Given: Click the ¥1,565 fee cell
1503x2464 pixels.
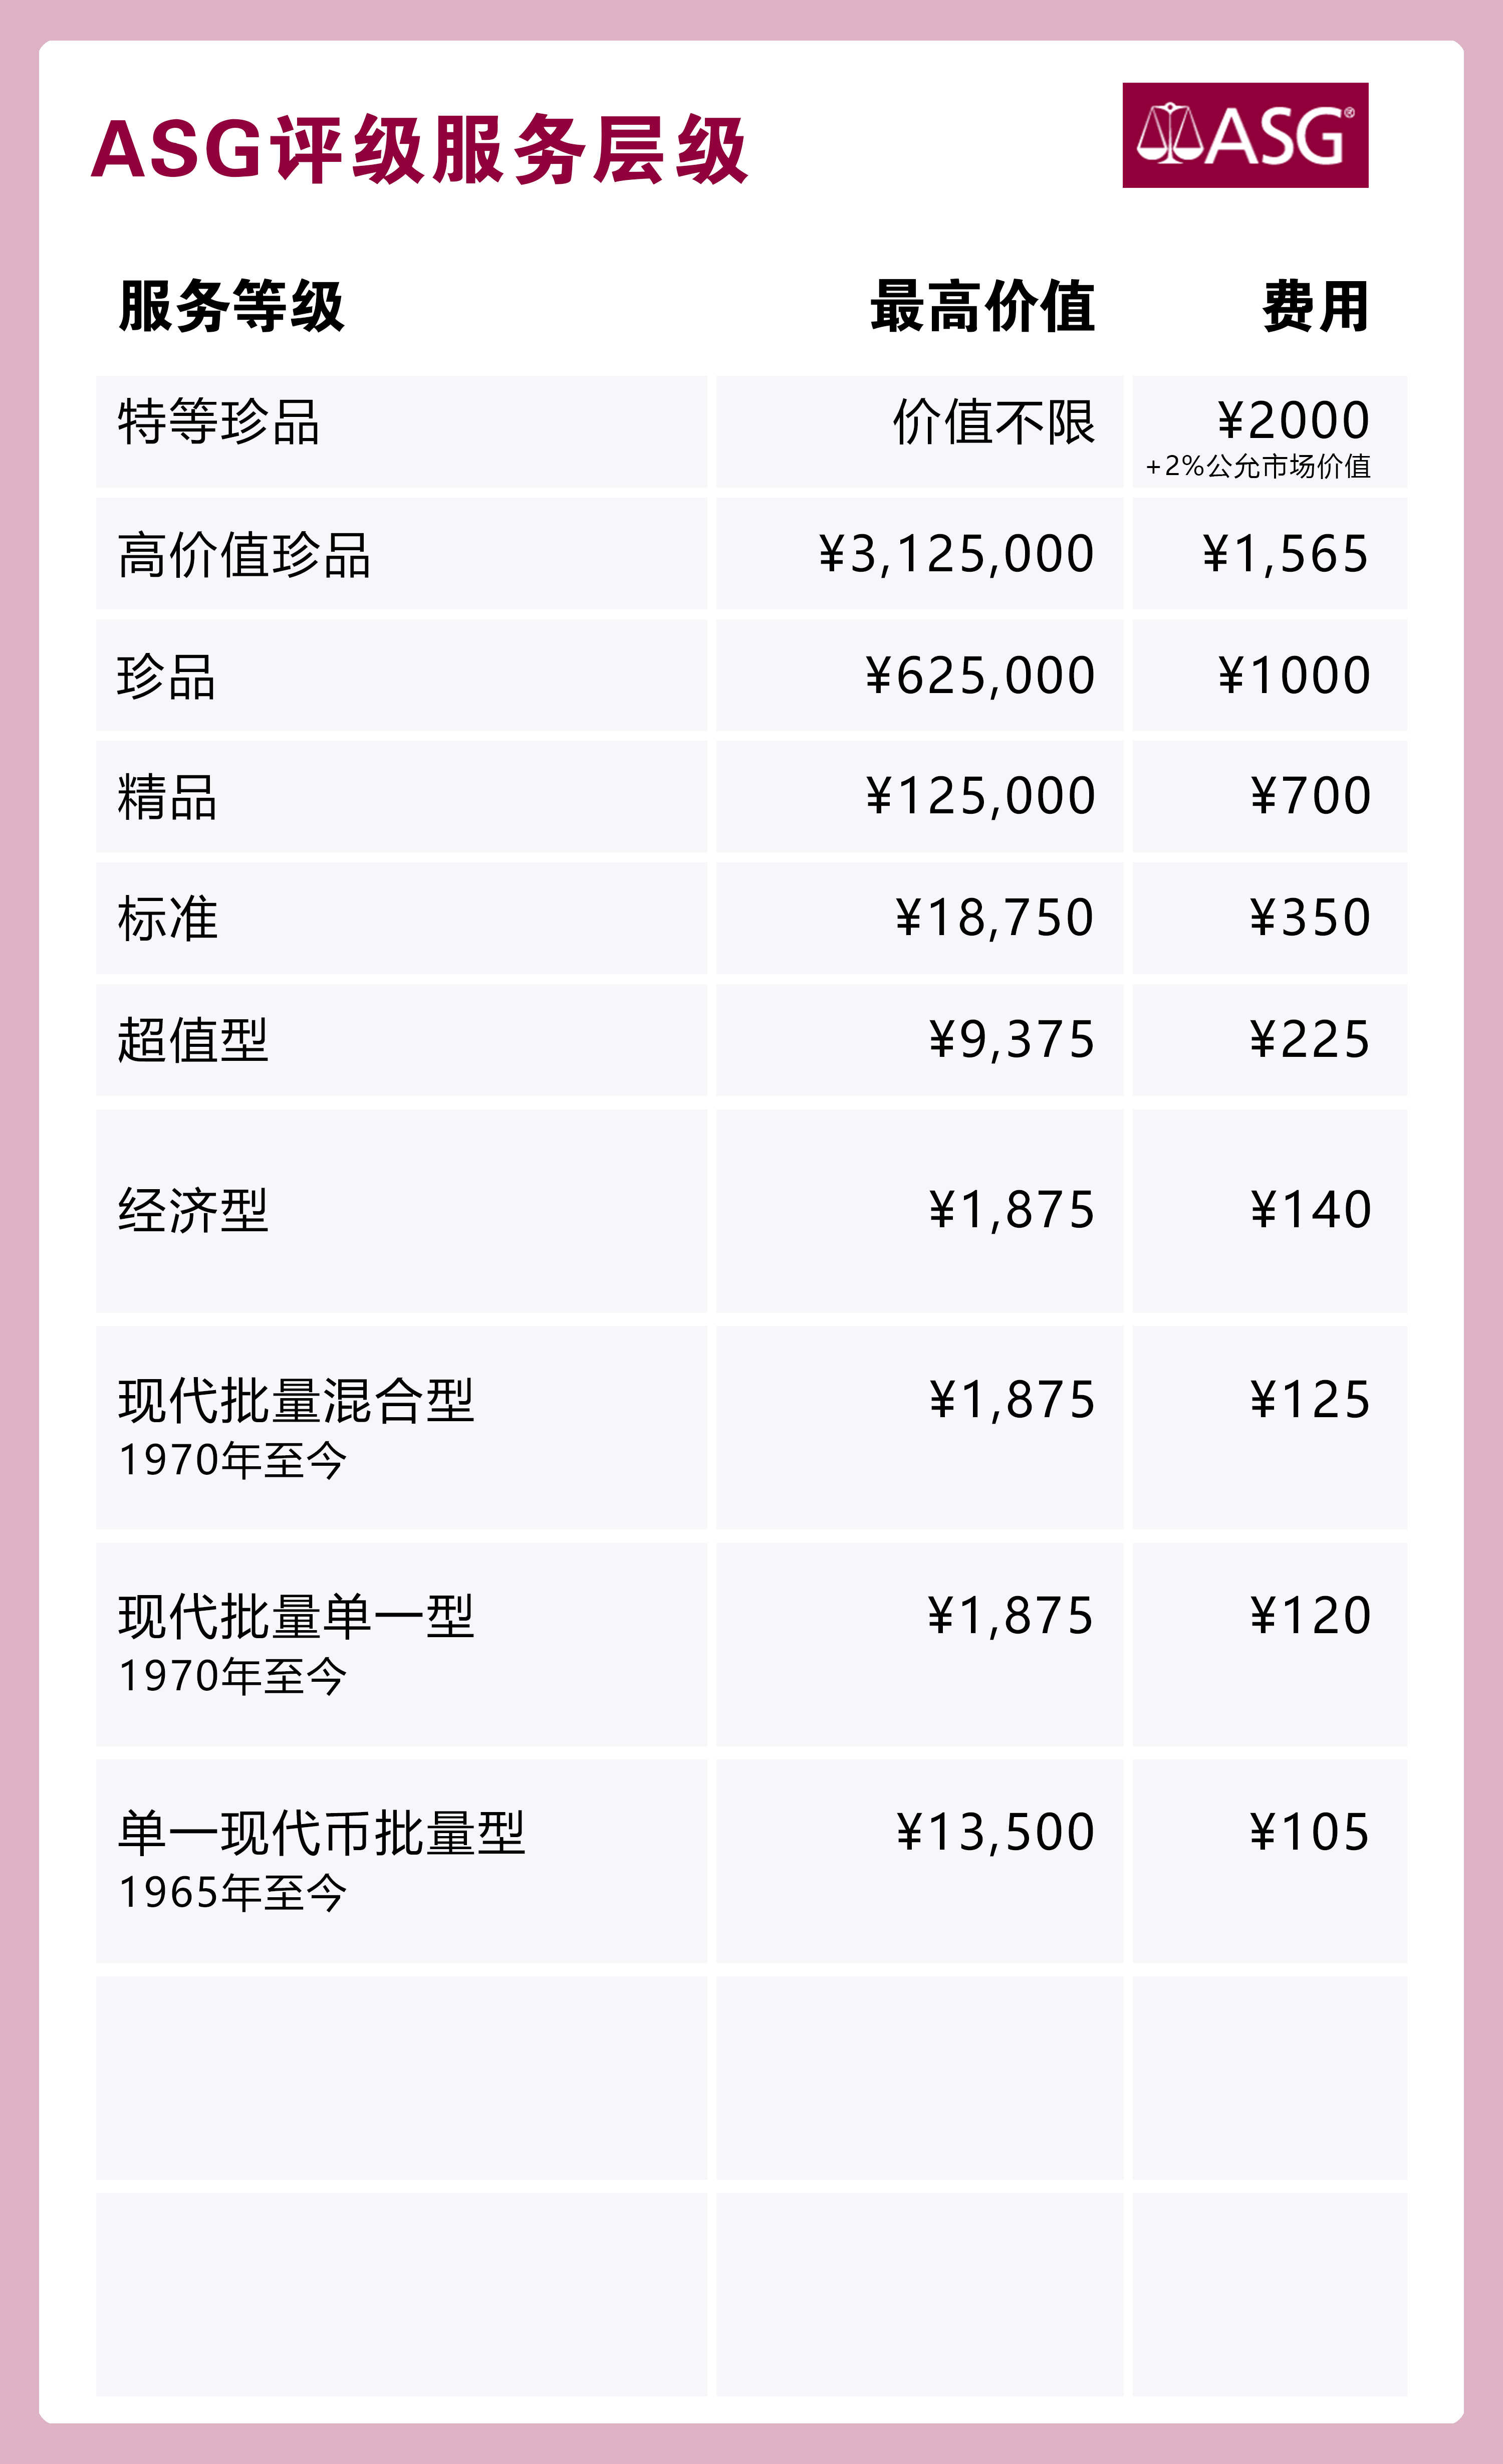Looking at the screenshot, I should click(x=1285, y=555).
